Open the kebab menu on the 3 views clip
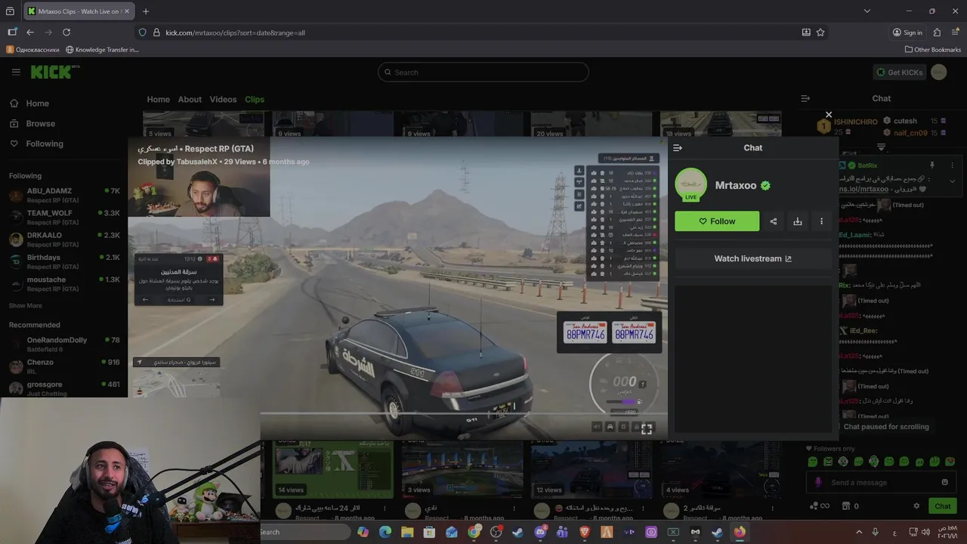The width and height of the screenshot is (967, 544). pyautogui.click(x=514, y=510)
